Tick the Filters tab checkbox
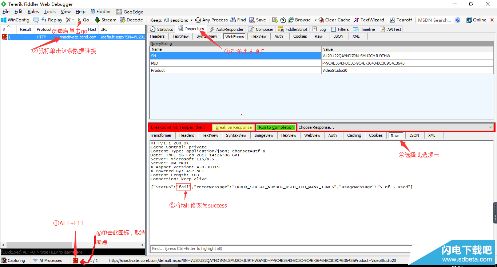The height and width of the screenshot is (267, 497). 334,29
